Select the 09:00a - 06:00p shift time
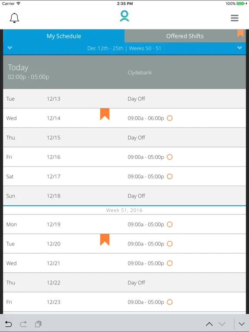 [146, 118]
